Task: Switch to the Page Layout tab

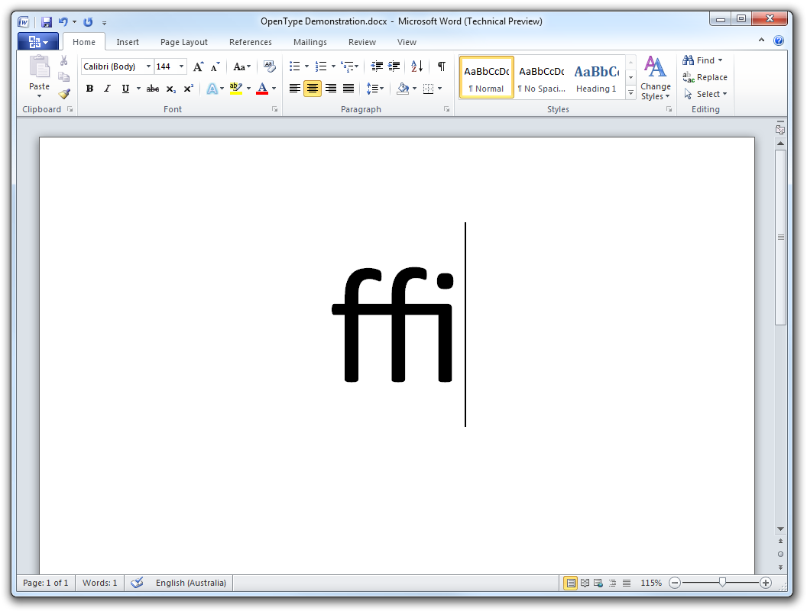Action: click(183, 42)
